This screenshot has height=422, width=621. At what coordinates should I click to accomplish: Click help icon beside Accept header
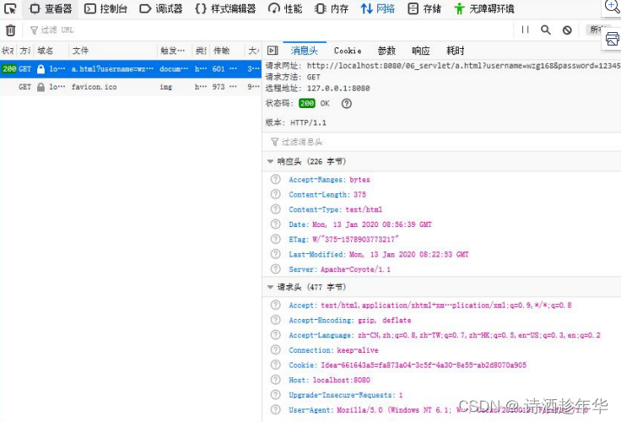click(x=276, y=306)
